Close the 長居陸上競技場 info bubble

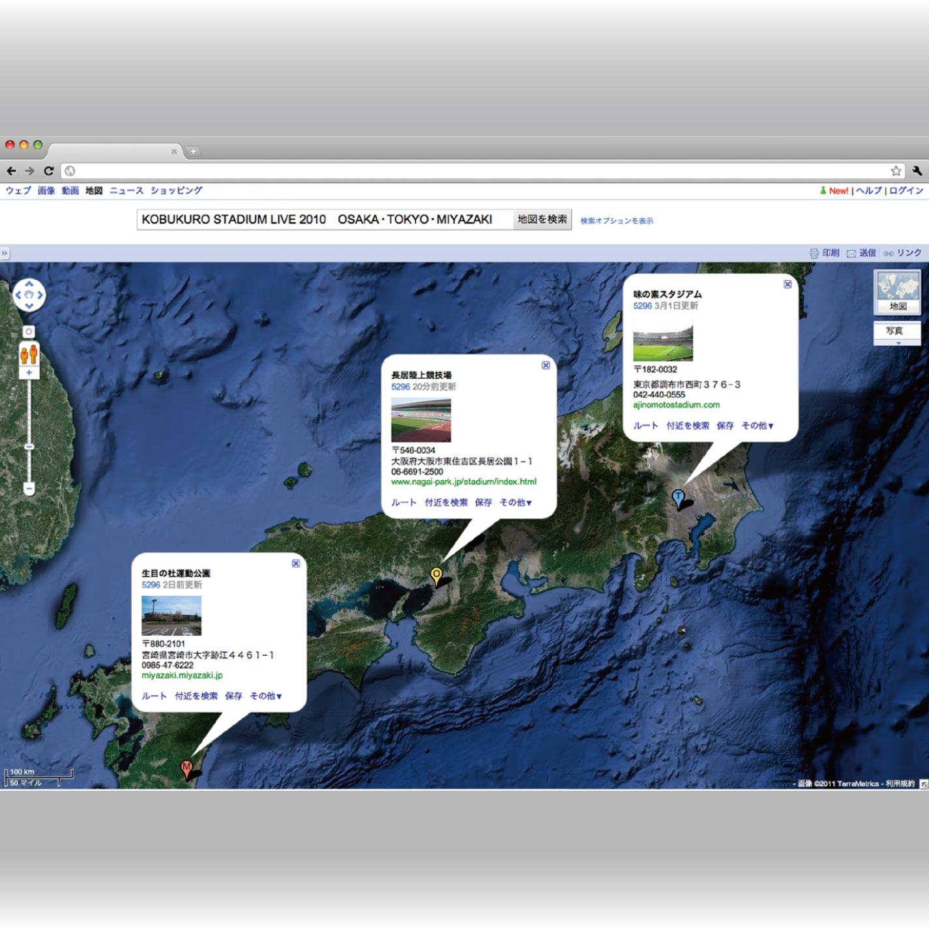coord(546,365)
